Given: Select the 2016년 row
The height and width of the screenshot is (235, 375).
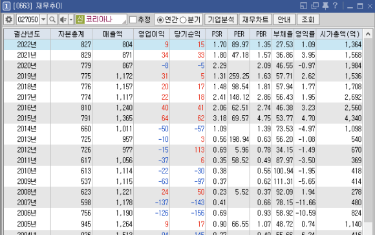Looking at the screenshot, I should [183, 108].
